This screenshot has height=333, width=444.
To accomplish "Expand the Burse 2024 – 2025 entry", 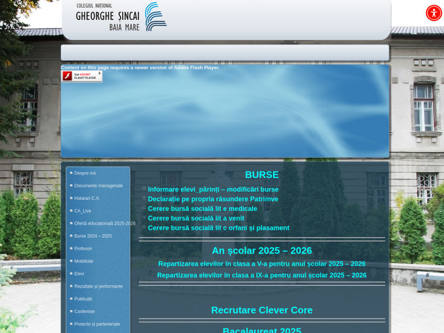I will tap(93, 236).
